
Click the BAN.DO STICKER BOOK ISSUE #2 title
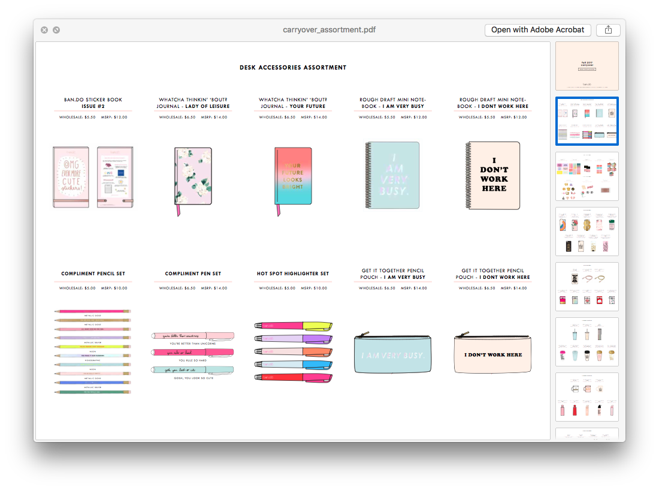click(x=93, y=103)
